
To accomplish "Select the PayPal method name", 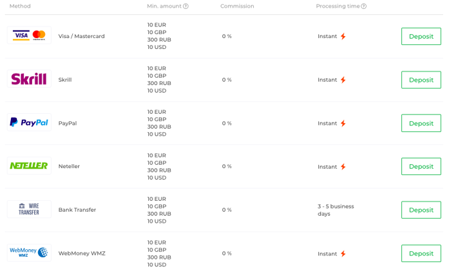I will point(67,123).
